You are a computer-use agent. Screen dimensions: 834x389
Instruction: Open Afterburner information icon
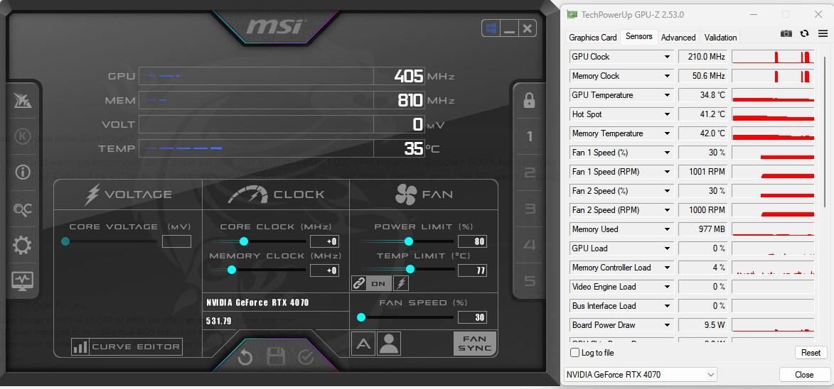coord(23,172)
